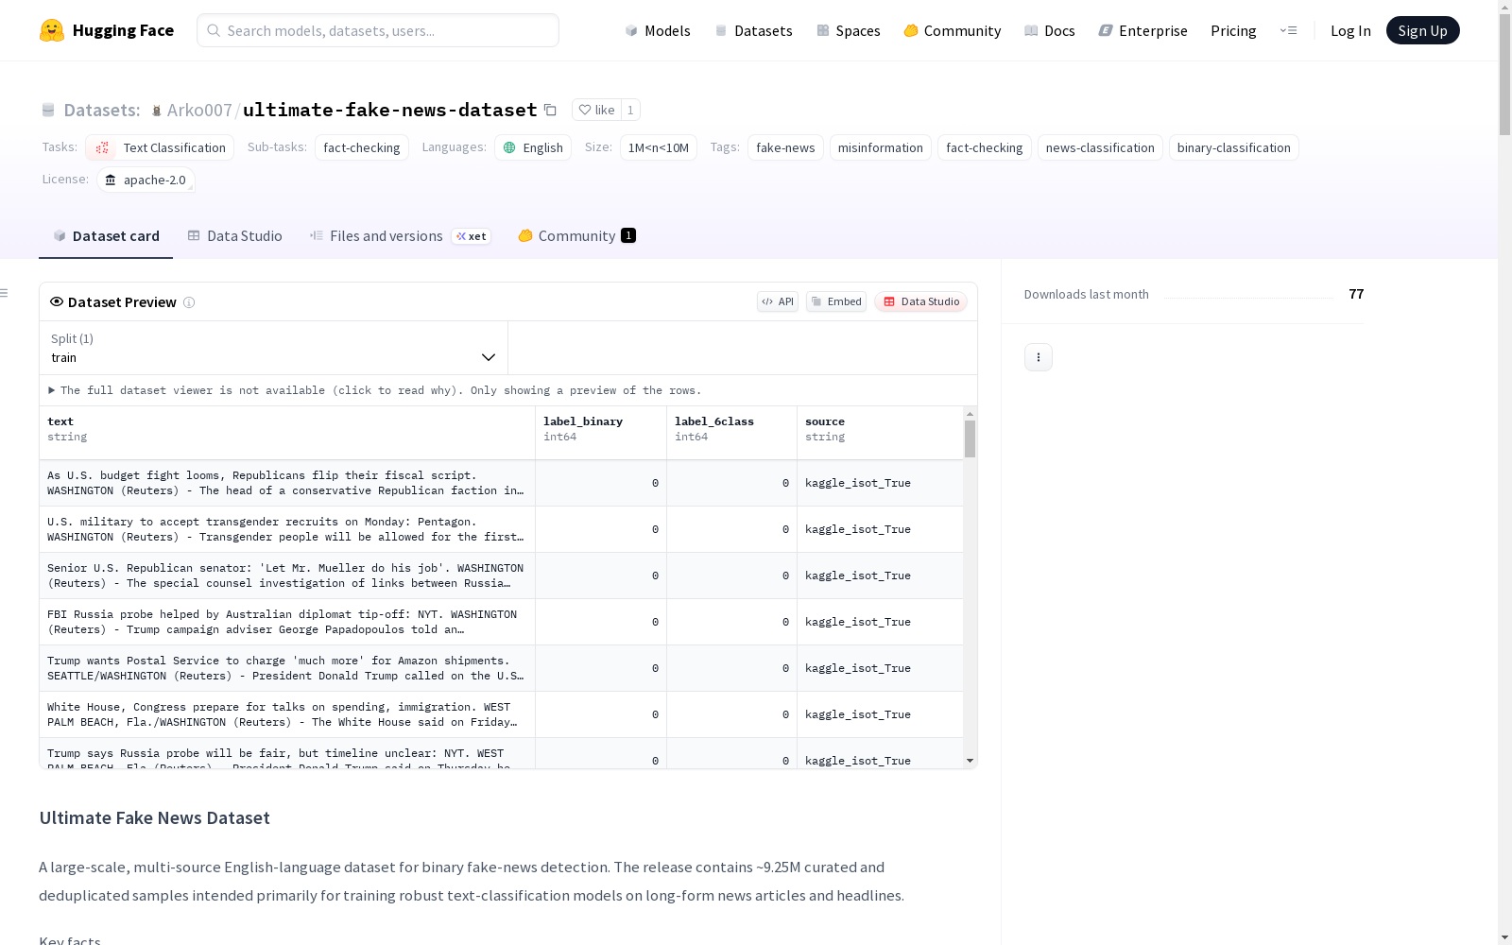This screenshot has width=1512, height=945.
Task: Go to the Pricing page
Action: click(1233, 30)
